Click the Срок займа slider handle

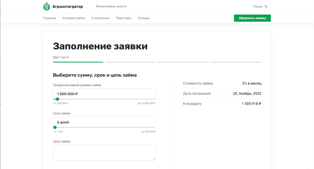click(55, 127)
